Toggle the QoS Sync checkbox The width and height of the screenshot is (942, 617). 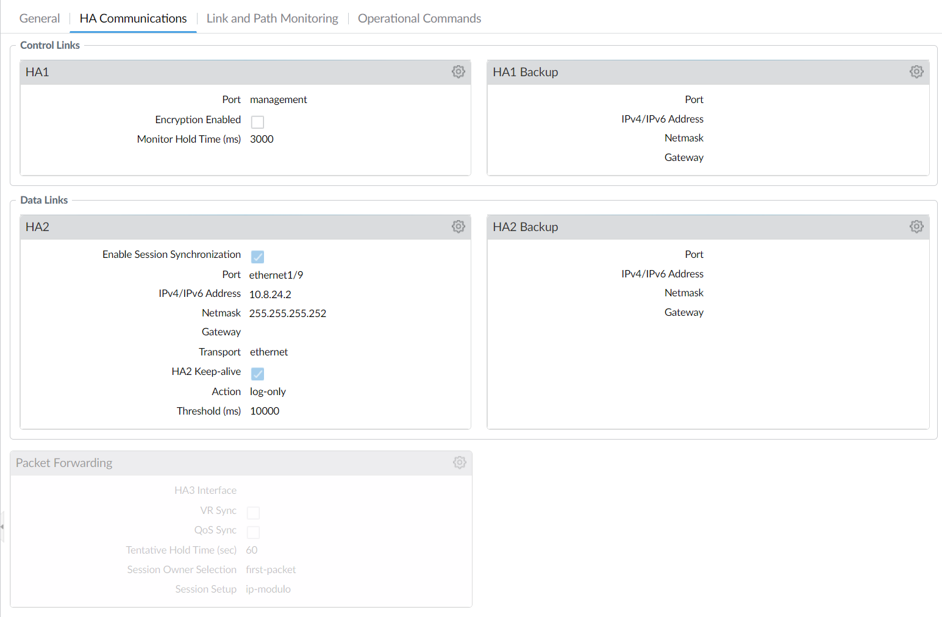(x=253, y=532)
